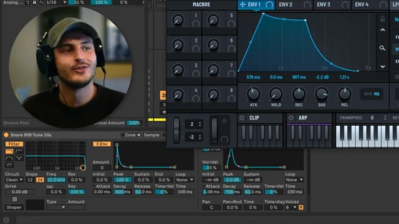399x224 pixels.
Task: Select the notch filter shape icon
Action: click(19, 158)
